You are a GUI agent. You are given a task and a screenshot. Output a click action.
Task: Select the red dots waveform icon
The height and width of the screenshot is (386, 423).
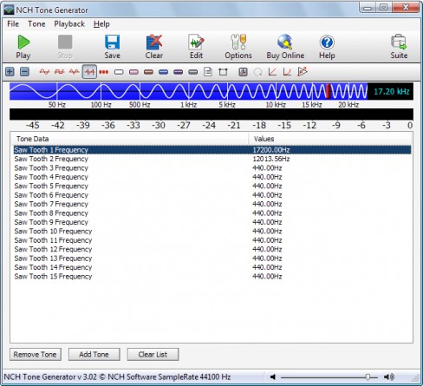[104, 72]
